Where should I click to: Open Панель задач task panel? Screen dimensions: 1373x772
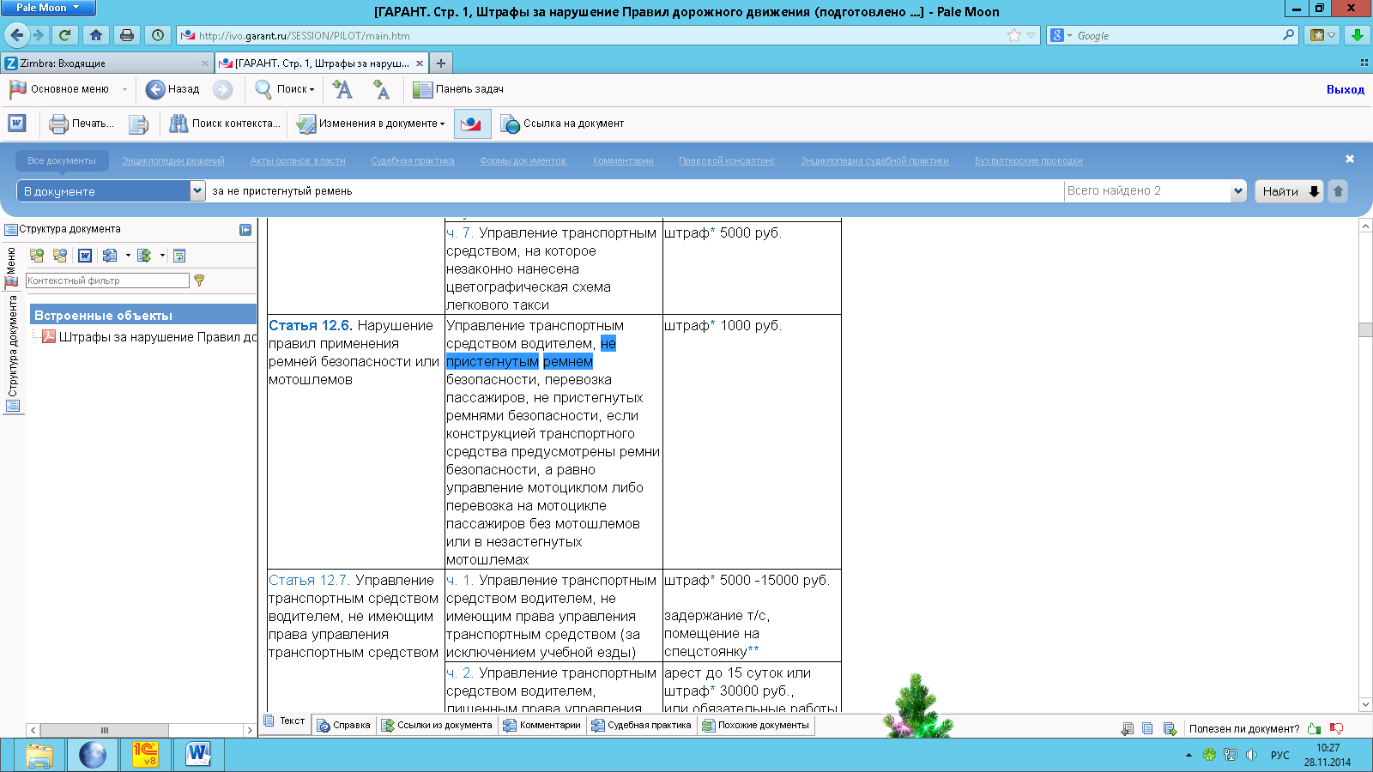pos(458,89)
